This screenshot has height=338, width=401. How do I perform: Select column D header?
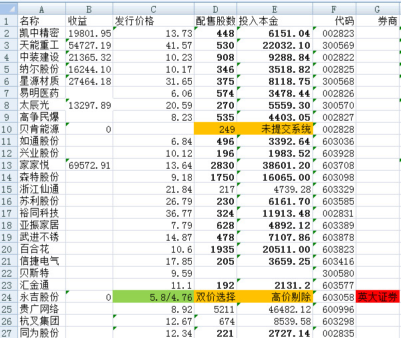click(x=216, y=9)
